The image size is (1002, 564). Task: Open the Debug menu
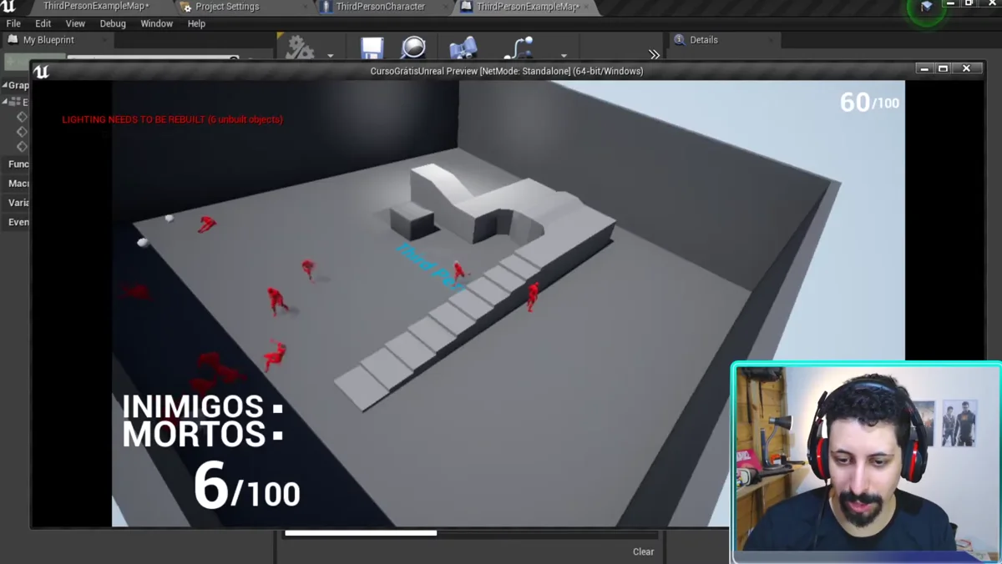(113, 23)
